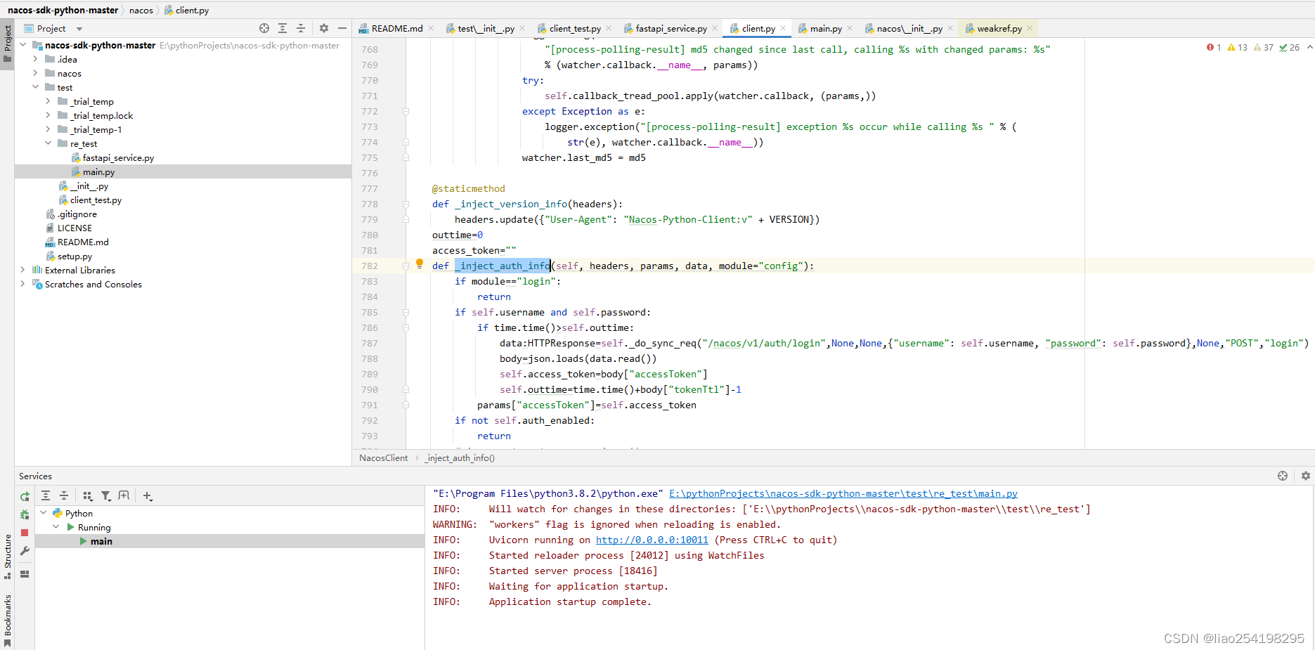Open the Services panel settings gear

pos(1305,476)
